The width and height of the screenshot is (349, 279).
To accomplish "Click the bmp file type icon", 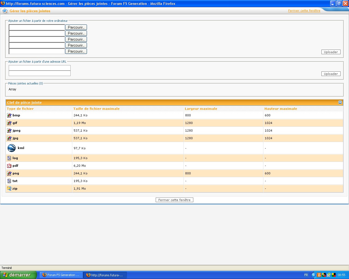I will coord(9,115).
